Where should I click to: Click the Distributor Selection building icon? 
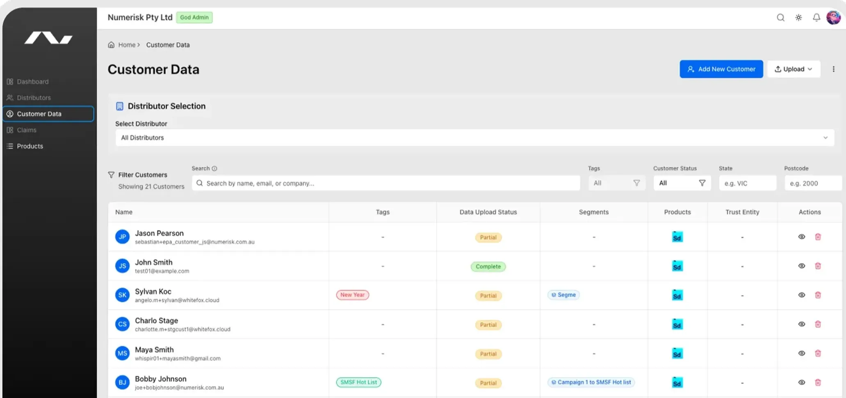[119, 106]
